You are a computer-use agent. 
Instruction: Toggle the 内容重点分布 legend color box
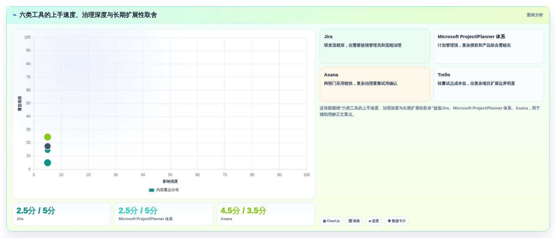pos(151,190)
